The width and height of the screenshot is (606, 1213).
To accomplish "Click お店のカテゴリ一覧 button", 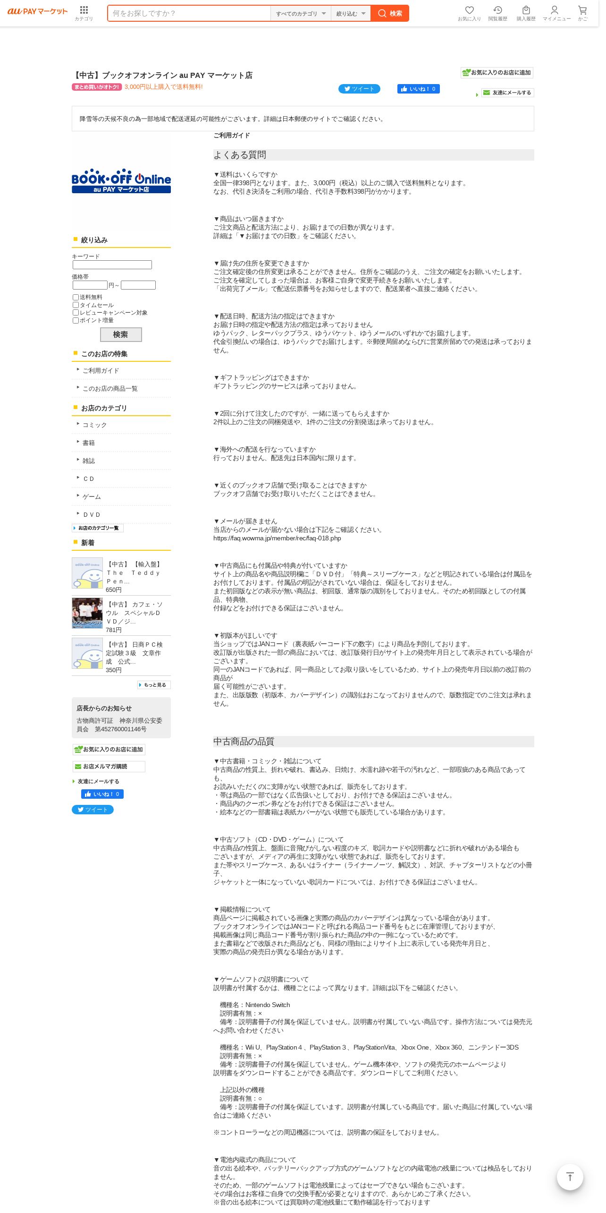I will [98, 528].
